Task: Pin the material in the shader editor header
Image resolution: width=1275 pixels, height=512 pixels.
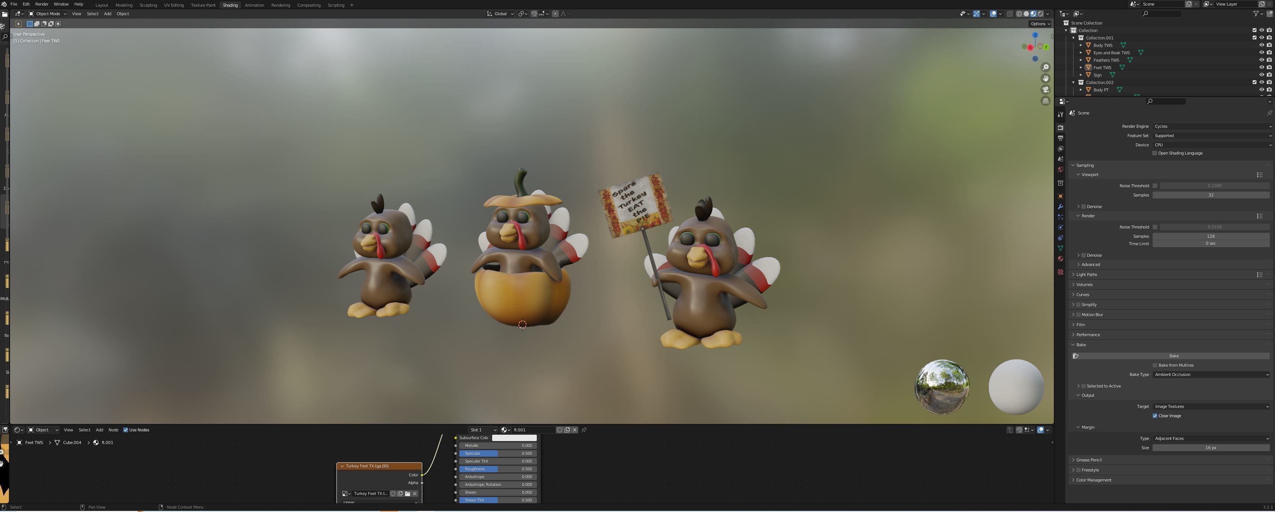Action: pyautogui.click(x=584, y=430)
